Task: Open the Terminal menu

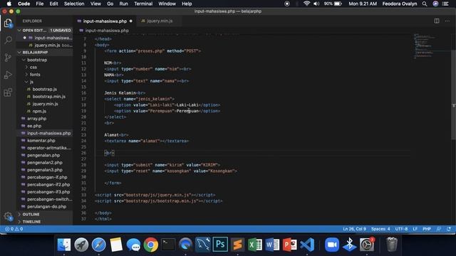Action: tap(143, 4)
